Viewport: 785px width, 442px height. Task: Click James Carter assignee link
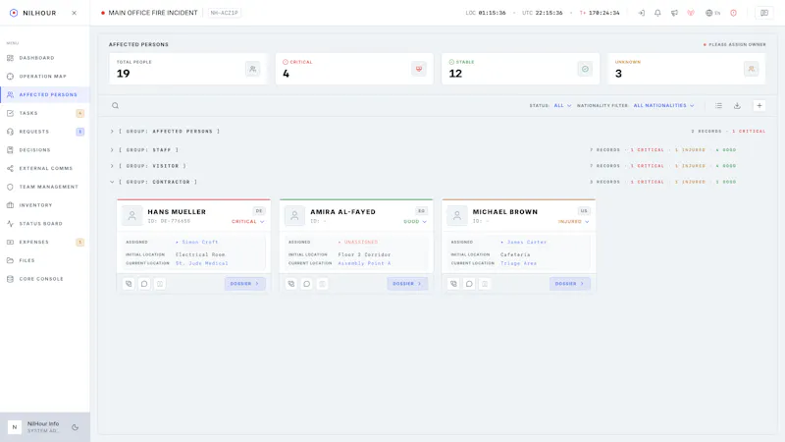click(x=527, y=242)
